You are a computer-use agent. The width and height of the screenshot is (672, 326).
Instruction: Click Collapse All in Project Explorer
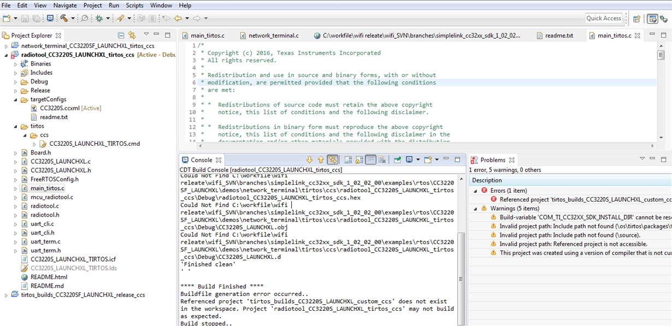click(x=120, y=34)
